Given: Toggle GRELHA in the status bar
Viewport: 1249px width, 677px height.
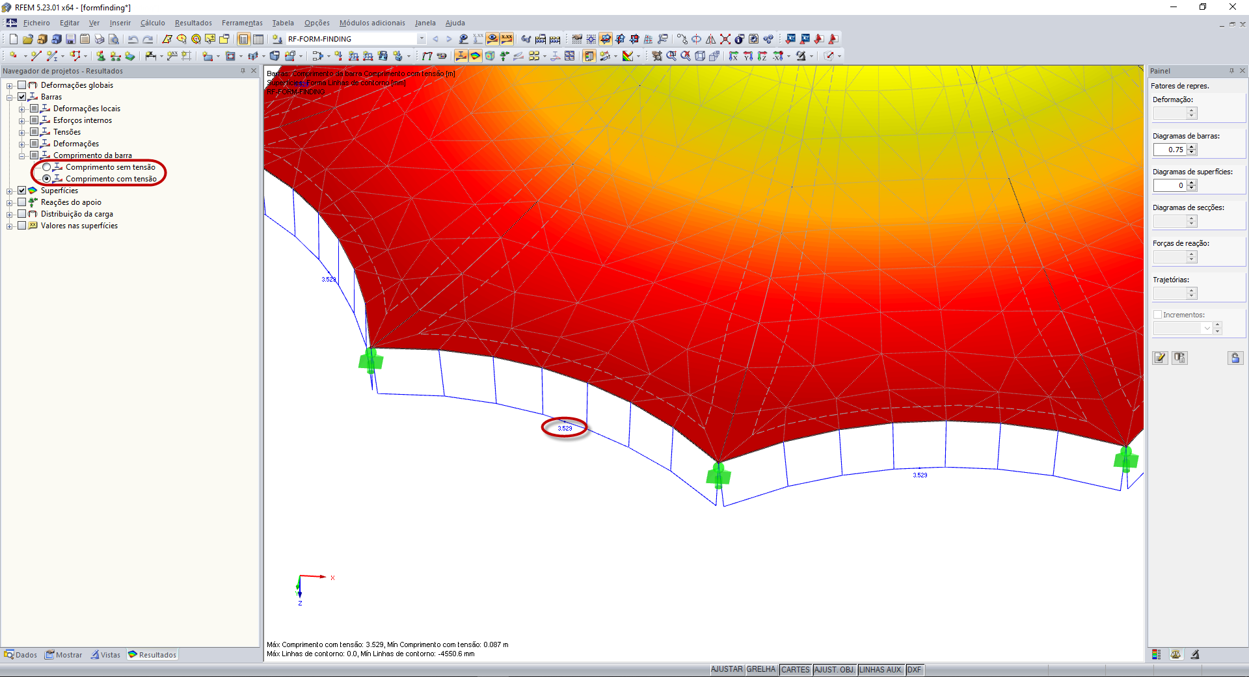Looking at the screenshot, I should [761, 669].
